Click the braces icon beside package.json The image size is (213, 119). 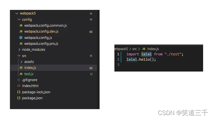coord(19,98)
